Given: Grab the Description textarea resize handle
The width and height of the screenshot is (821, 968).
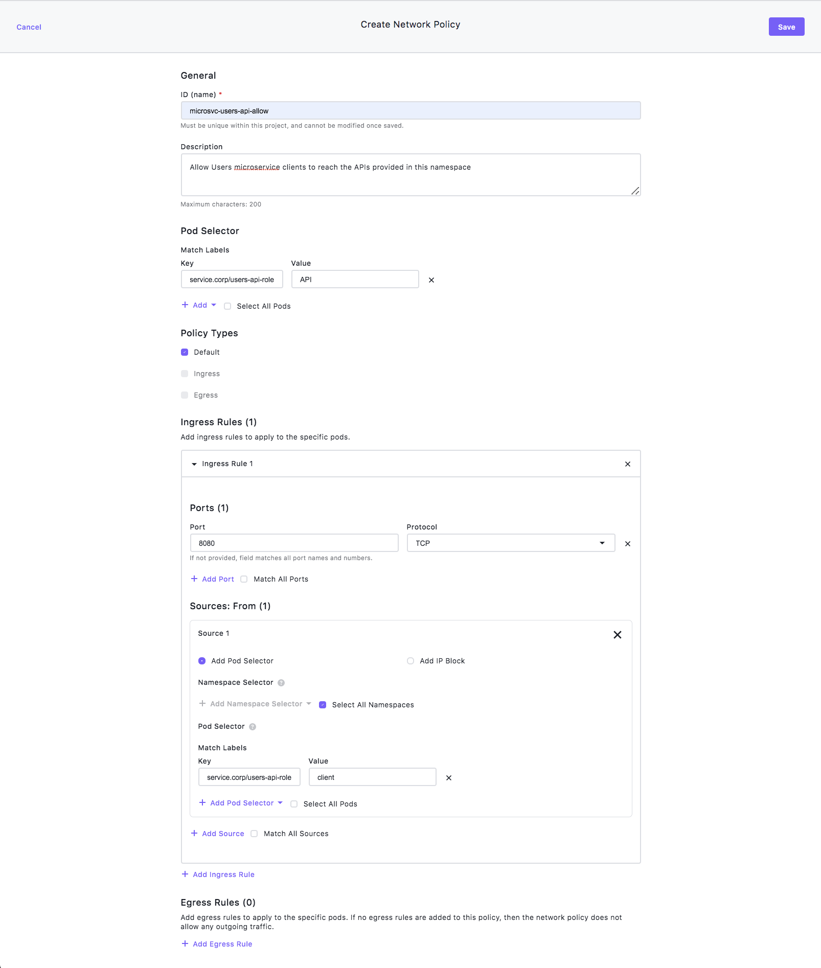Looking at the screenshot, I should pos(635,191).
